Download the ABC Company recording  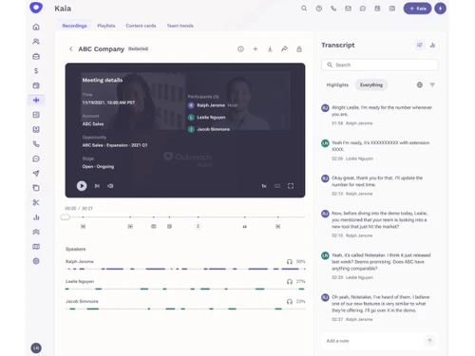270,49
